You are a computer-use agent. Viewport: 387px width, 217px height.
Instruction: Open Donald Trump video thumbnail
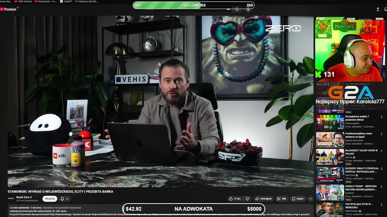coord(330,192)
